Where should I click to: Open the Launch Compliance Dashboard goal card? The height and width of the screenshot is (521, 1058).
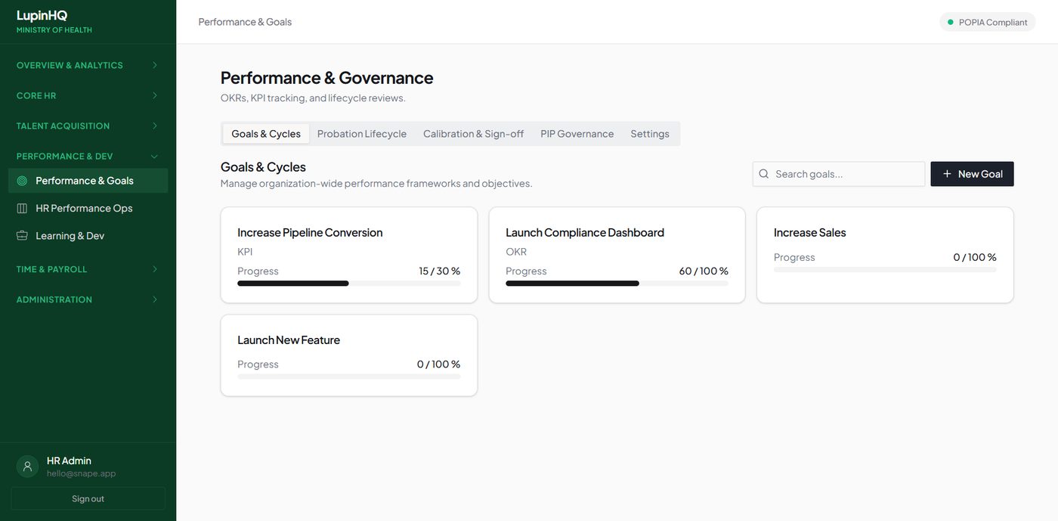pos(617,255)
